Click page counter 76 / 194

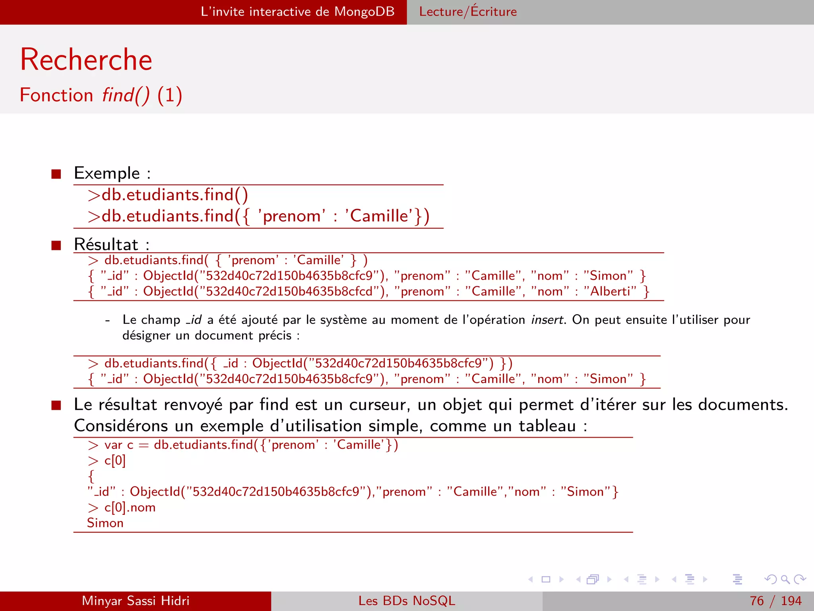(775, 601)
